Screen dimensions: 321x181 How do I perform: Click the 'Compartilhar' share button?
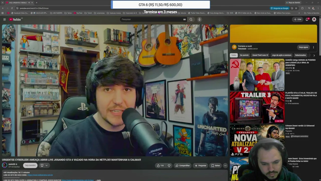[x=183, y=166]
